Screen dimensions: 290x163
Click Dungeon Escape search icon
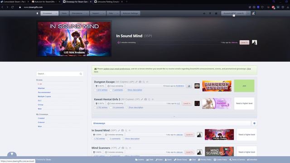click(x=144, y=81)
